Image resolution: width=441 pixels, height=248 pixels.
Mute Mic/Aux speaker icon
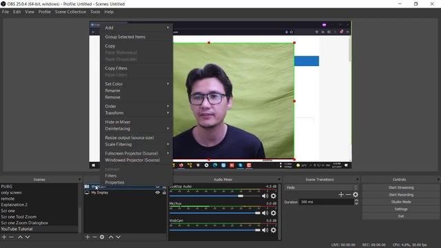click(x=265, y=213)
